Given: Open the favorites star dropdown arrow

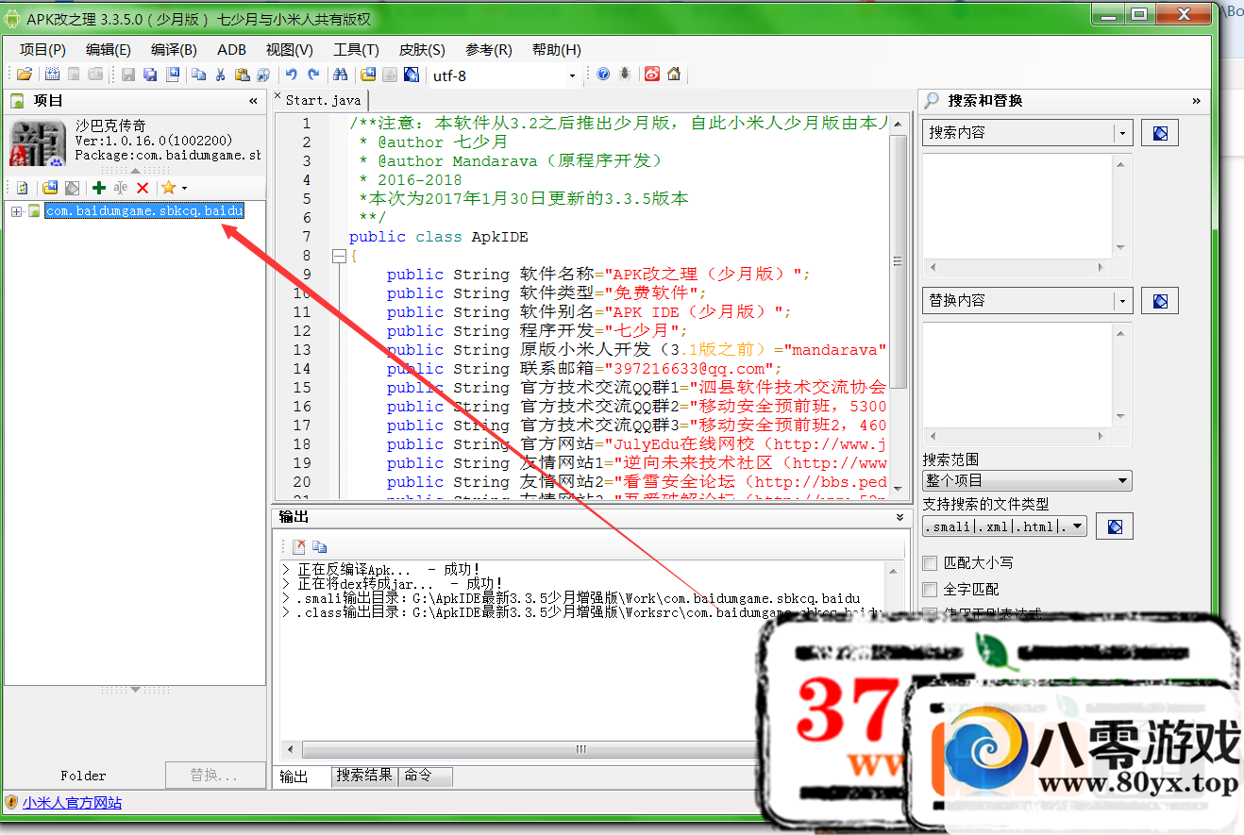Looking at the screenshot, I should 184,189.
